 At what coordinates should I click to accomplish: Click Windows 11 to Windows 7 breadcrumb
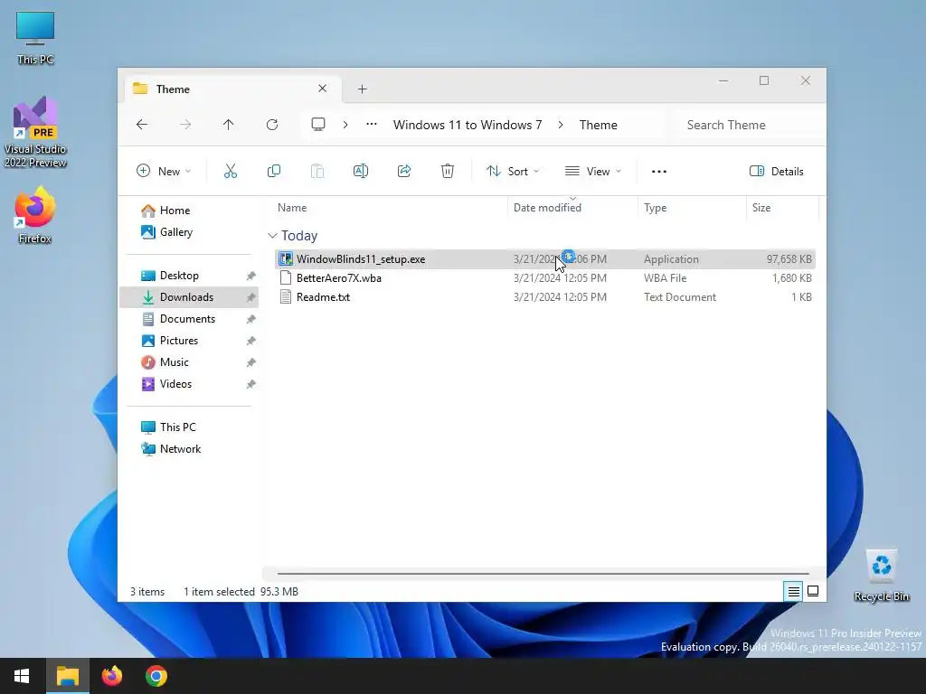[x=468, y=125]
